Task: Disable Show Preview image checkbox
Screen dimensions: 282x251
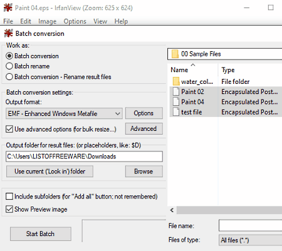Action: click(9, 209)
